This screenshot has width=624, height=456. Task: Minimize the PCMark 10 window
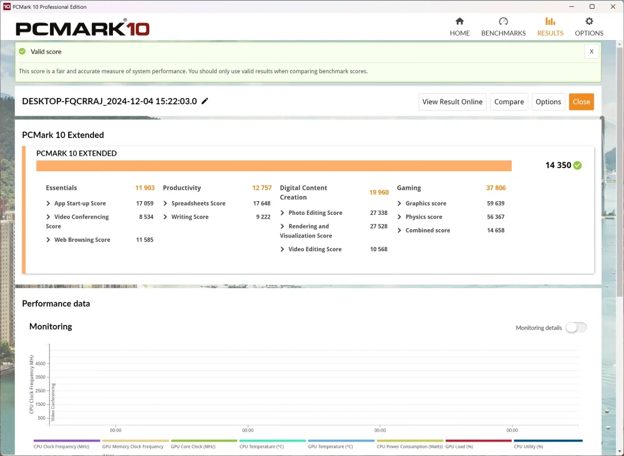[572, 6]
